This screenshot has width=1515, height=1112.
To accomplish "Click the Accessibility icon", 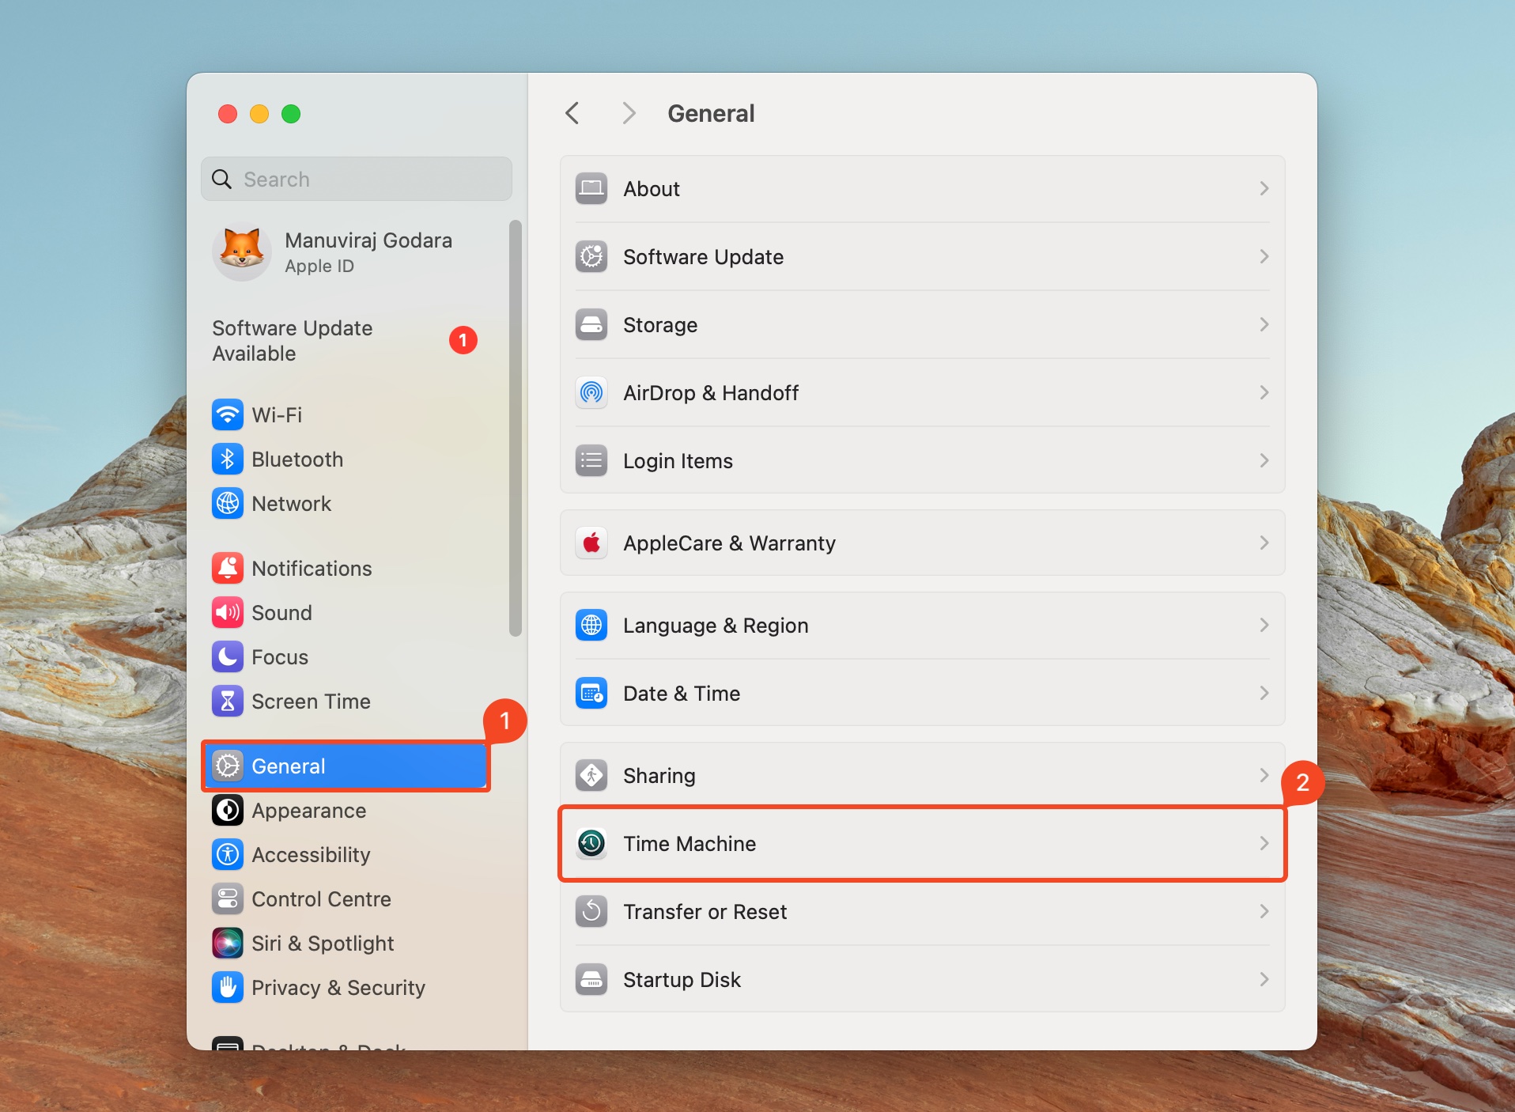I will 228,854.
